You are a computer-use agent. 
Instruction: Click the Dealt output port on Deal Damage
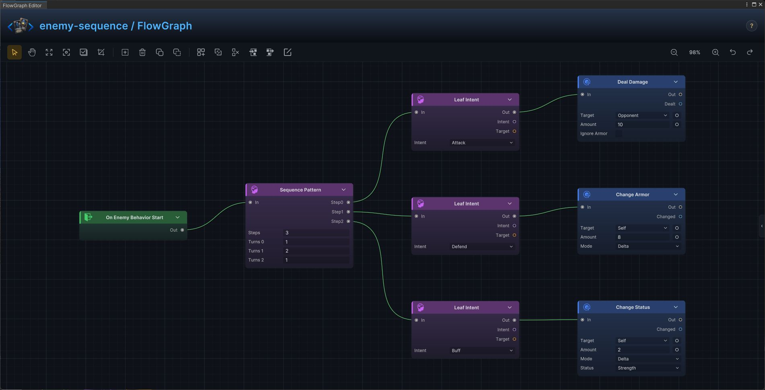coord(681,104)
